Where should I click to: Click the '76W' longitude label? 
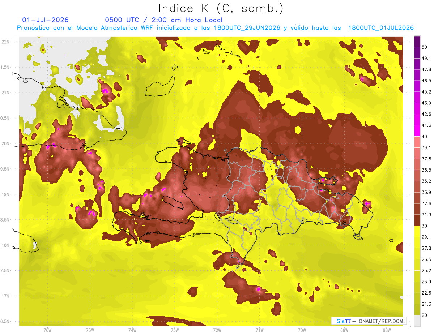click(47, 330)
